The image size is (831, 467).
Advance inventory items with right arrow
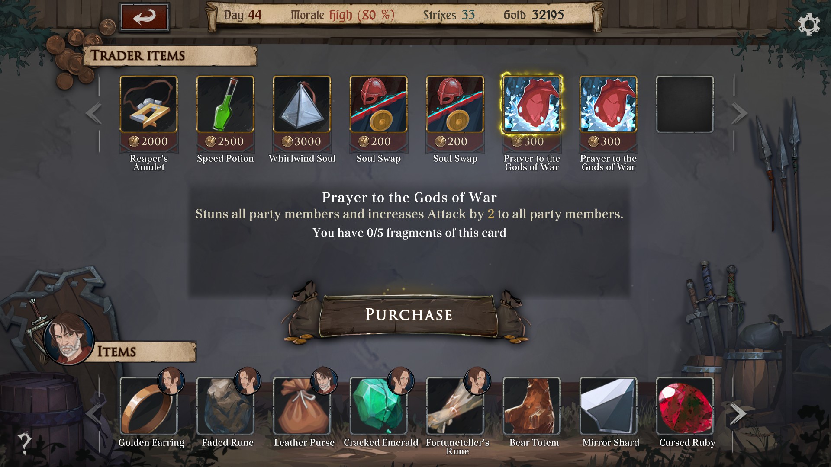738,414
